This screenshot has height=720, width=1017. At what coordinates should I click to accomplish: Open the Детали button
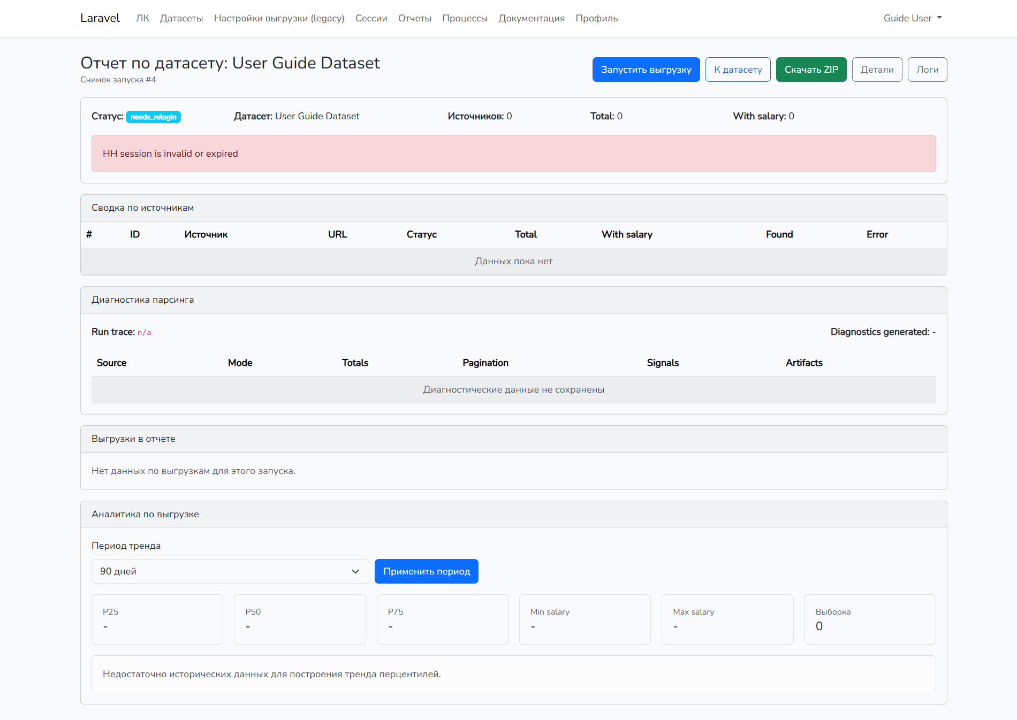click(x=877, y=70)
